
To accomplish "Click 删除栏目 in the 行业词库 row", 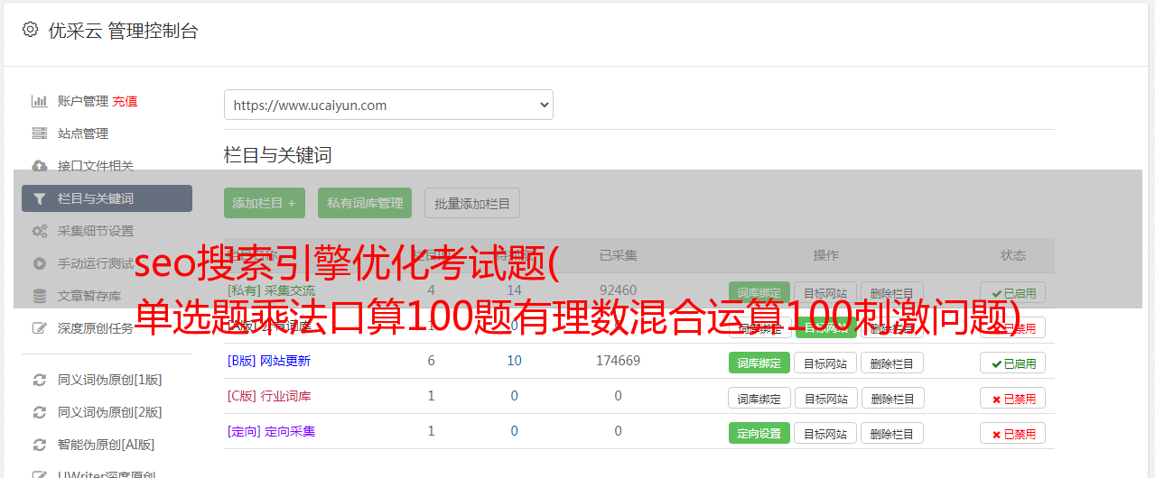I will click(892, 398).
